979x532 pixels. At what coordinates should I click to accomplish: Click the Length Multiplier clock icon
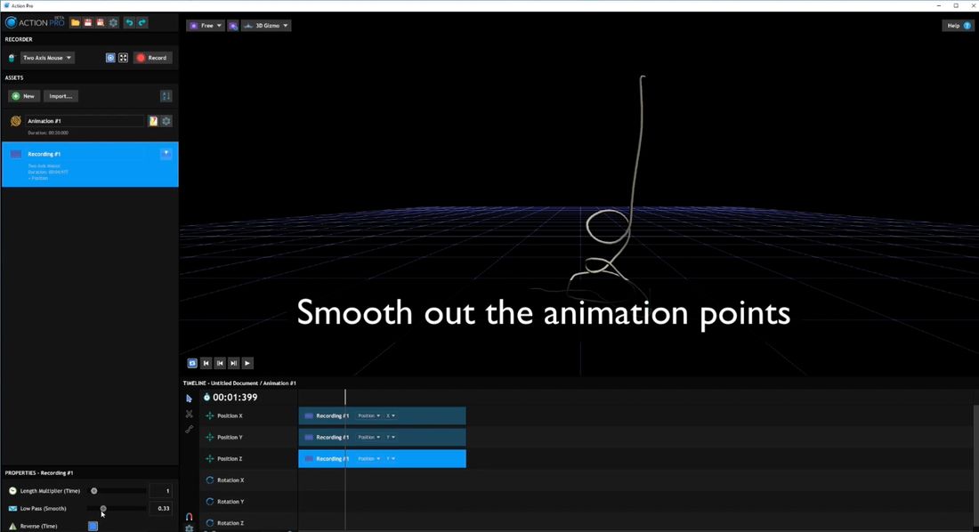(12, 491)
